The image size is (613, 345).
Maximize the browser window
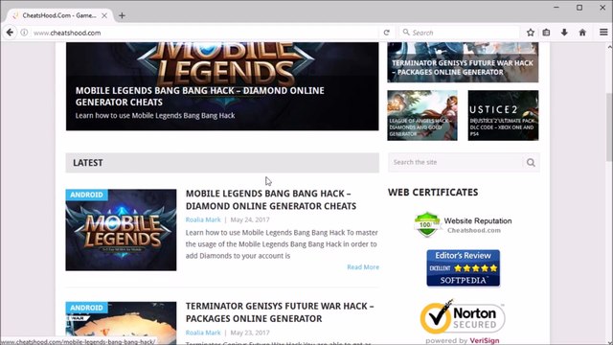click(579, 8)
